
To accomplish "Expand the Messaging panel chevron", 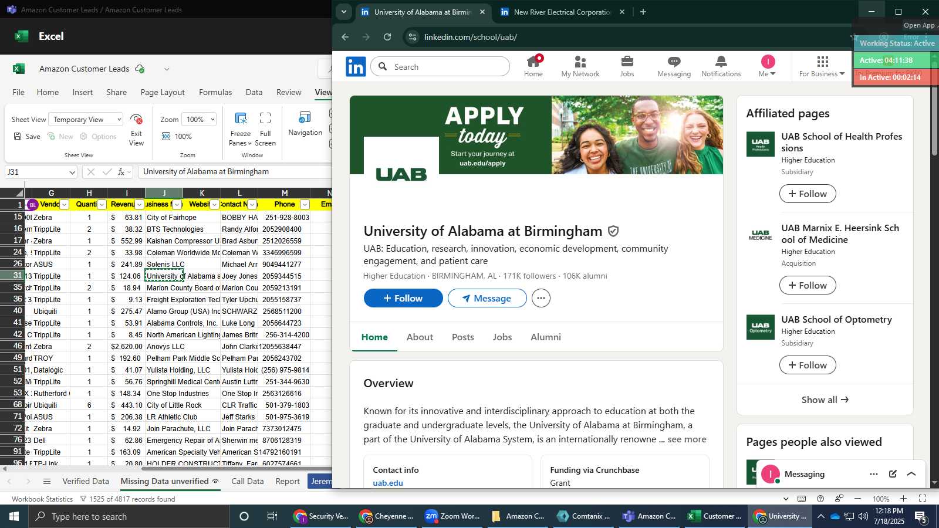I will (x=911, y=474).
